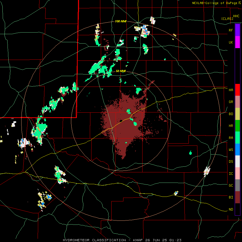Click the HA legend label
Screen dimensions: 242x242
[x=231, y=90]
